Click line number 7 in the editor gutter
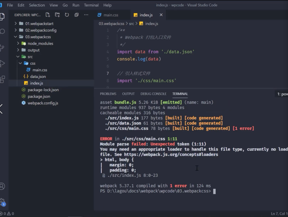The width and height of the screenshot is (288, 217). coord(108,74)
